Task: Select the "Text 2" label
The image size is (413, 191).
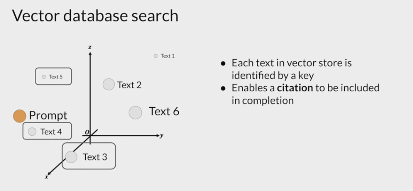Action: (129, 85)
